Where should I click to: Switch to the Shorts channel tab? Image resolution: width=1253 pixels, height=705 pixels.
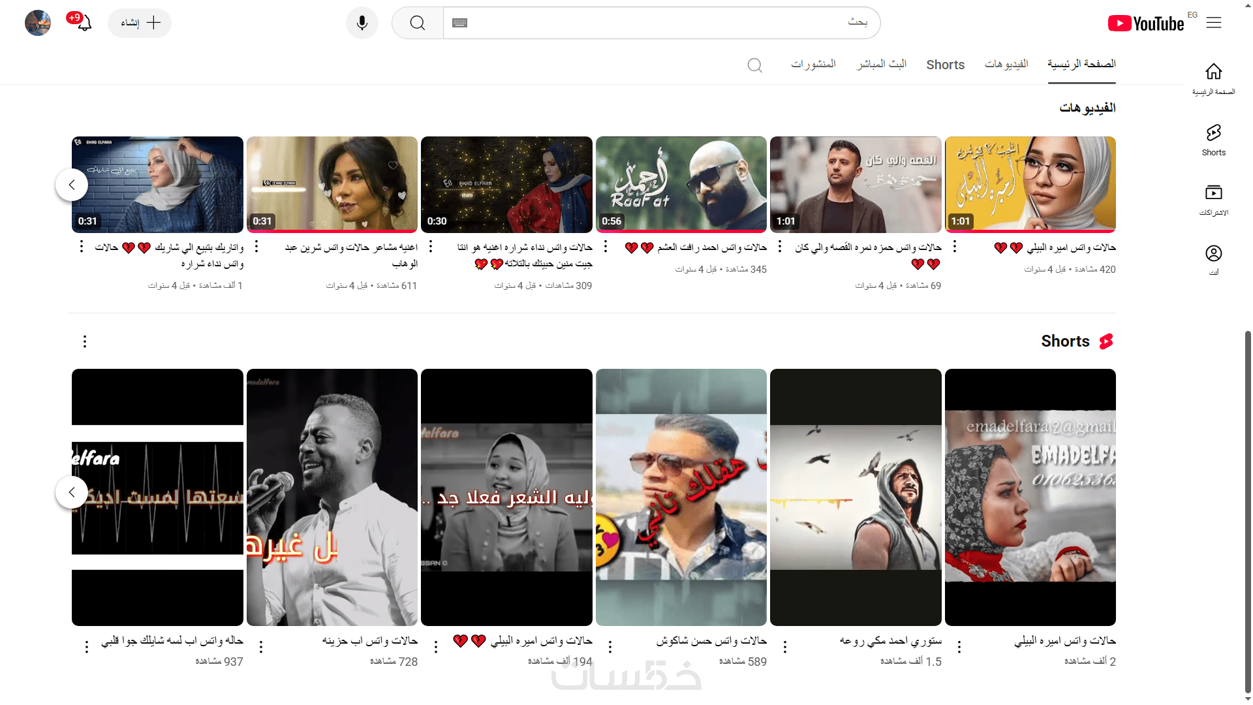click(x=945, y=65)
